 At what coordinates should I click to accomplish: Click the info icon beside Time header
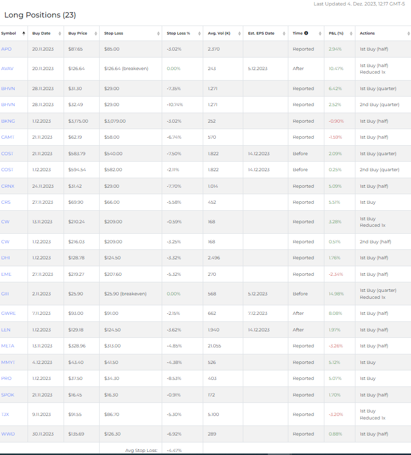(306, 34)
